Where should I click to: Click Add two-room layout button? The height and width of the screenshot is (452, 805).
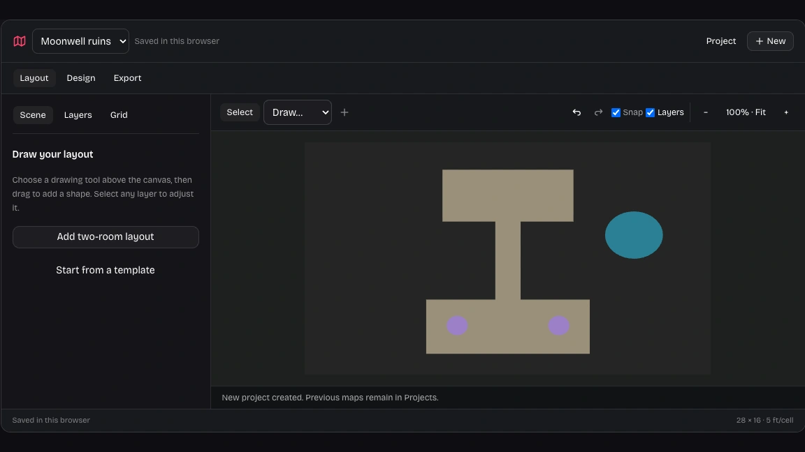pos(106,236)
